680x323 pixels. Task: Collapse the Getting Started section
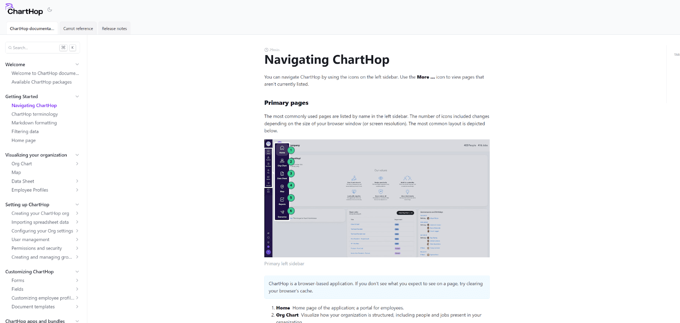click(x=77, y=97)
